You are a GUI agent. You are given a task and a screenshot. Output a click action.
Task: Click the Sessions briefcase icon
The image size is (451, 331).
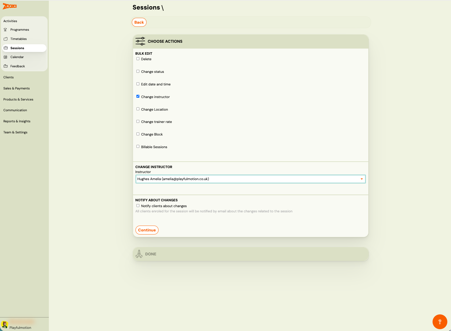[6, 48]
